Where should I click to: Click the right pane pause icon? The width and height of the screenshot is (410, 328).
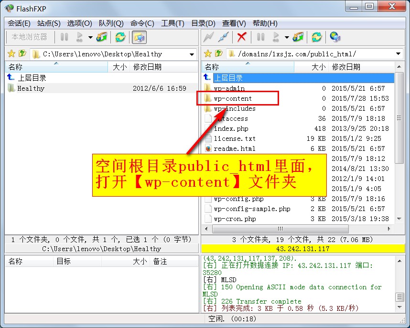[261, 37]
